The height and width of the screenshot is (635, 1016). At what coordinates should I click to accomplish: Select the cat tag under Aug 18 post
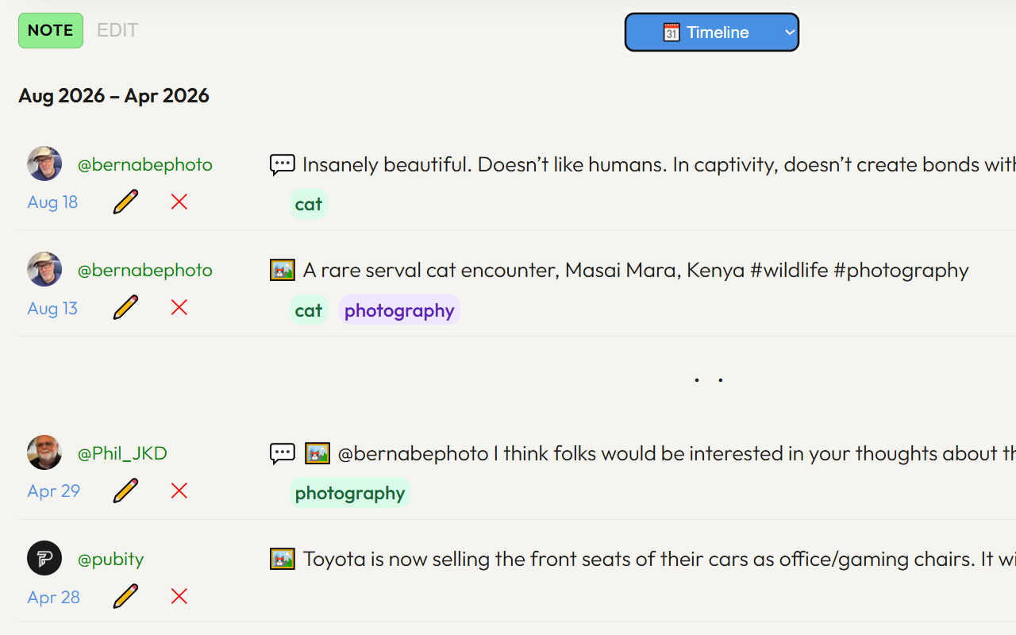(x=309, y=204)
